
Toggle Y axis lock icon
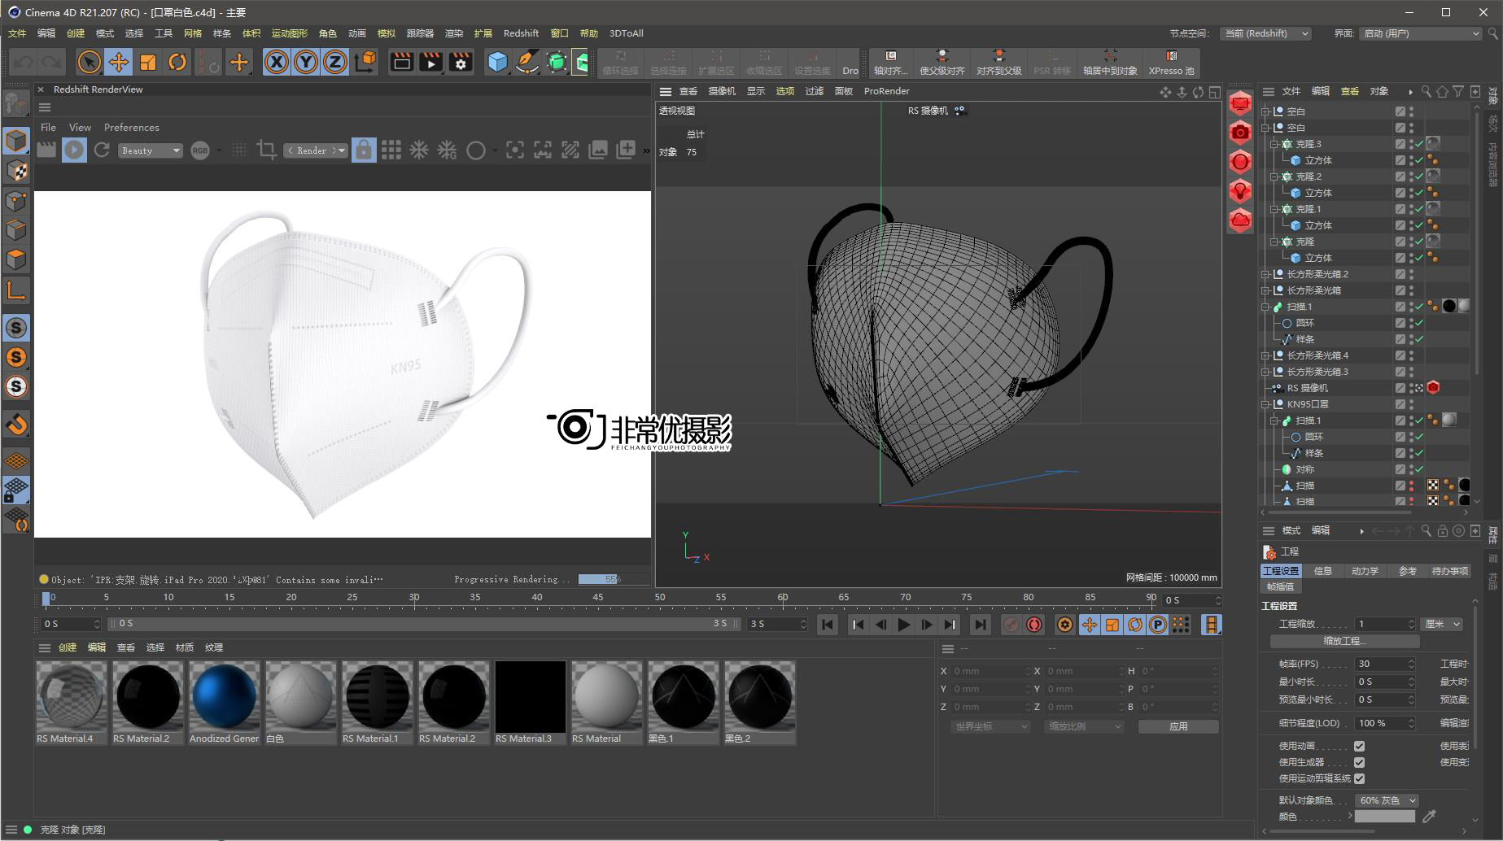click(306, 62)
